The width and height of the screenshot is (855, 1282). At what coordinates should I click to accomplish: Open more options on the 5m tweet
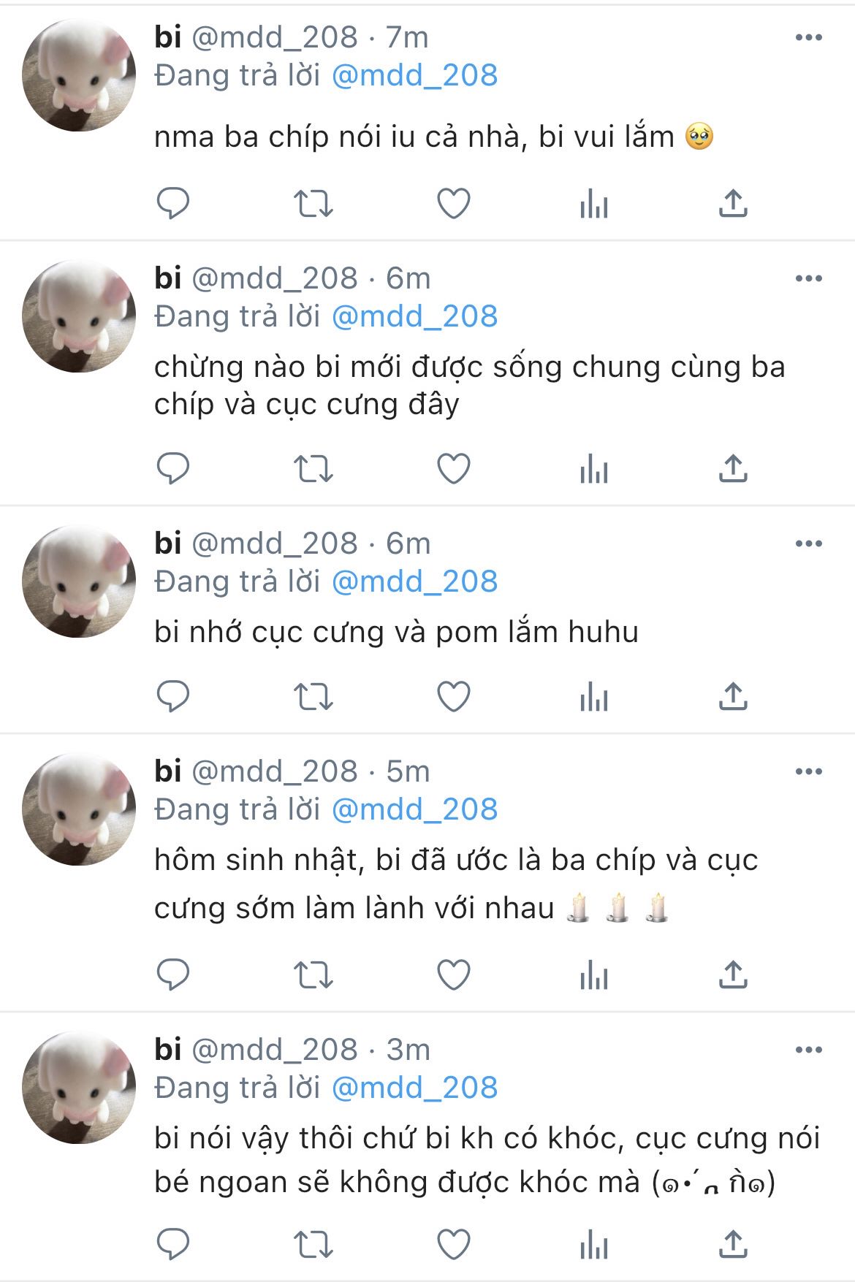point(808,771)
